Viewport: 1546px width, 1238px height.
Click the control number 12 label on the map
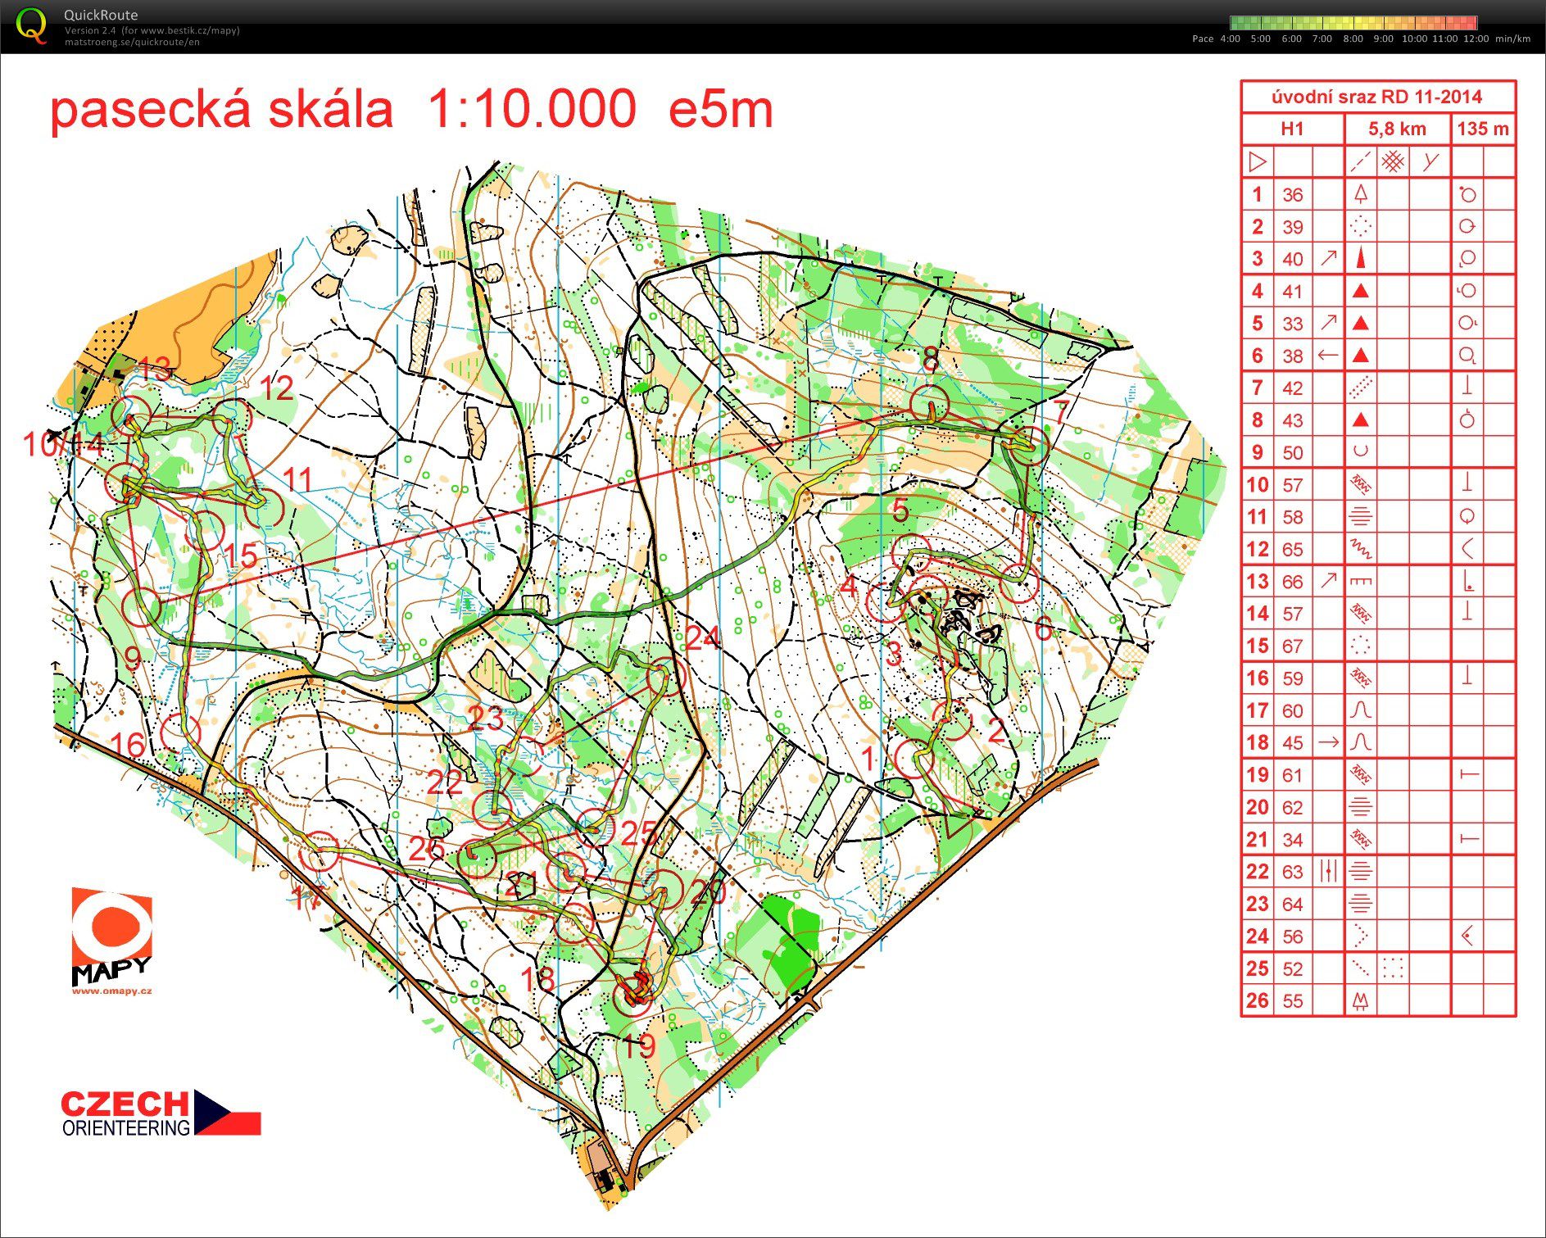pos(276,388)
